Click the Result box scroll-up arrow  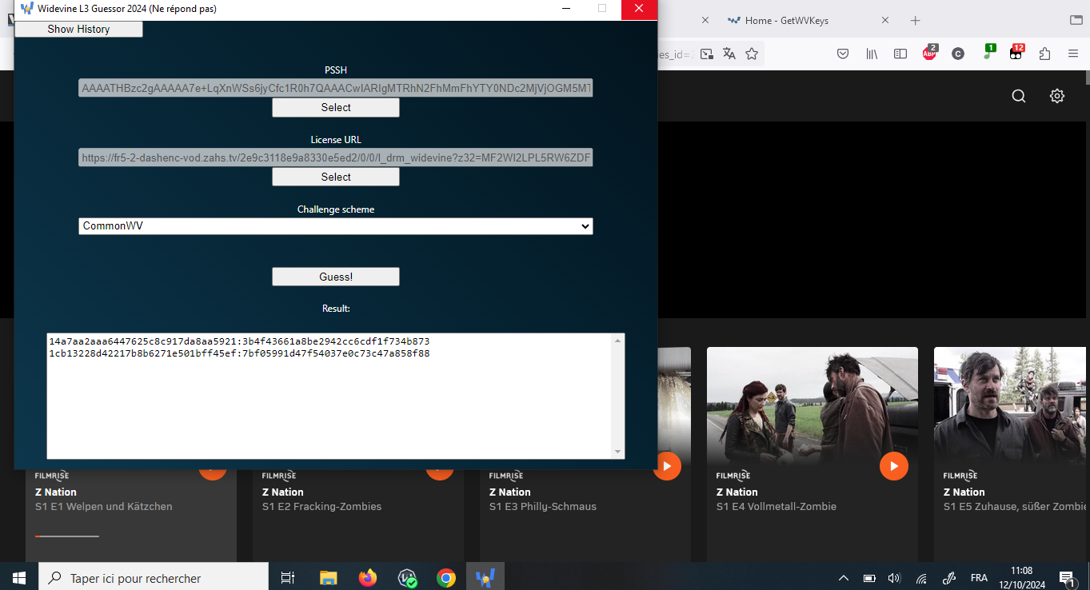[x=617, y=341]
